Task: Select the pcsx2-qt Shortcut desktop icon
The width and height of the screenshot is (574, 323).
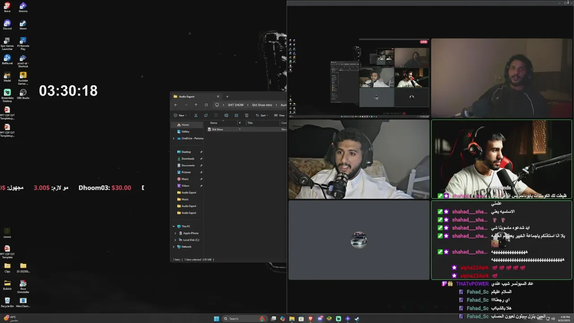Action: click(23, 61)
